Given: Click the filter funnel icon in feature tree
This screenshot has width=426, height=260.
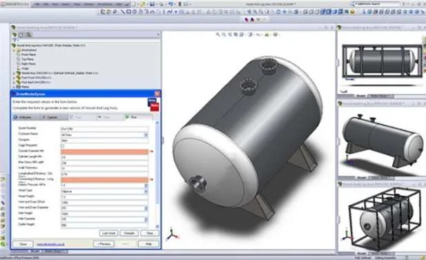Looking at the screenshot, I should 15,40.
